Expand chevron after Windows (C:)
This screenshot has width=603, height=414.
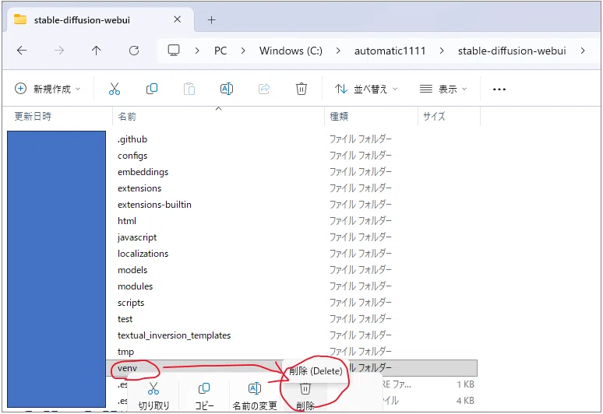click(x=338, y=51)
